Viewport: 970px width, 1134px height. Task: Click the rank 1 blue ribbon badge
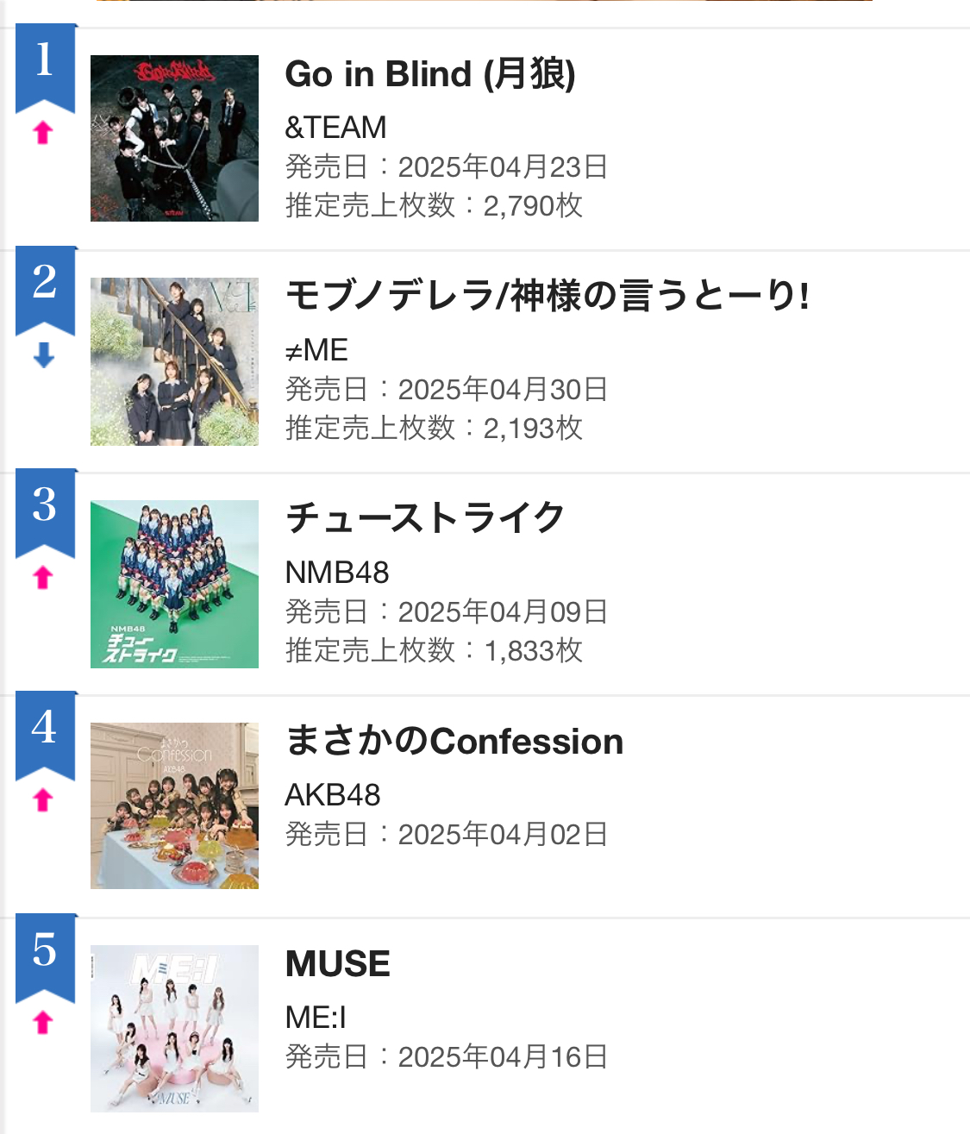[46, 68]
